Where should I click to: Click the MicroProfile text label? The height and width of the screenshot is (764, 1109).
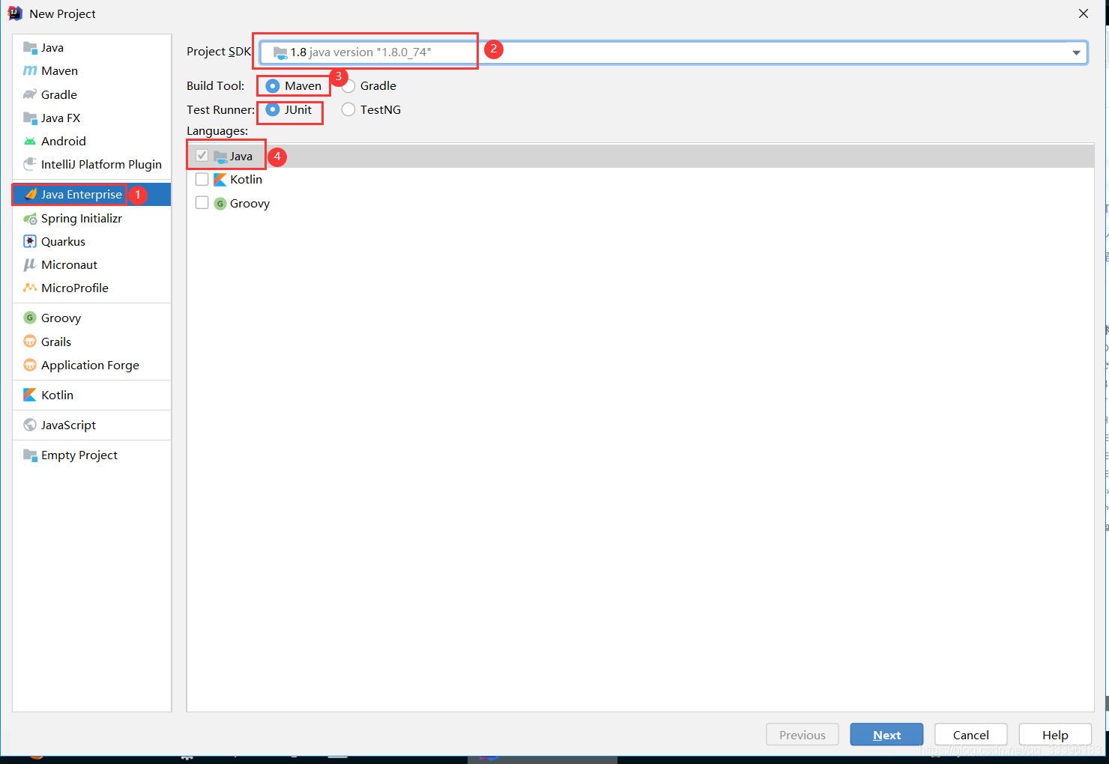click(75, 288)
